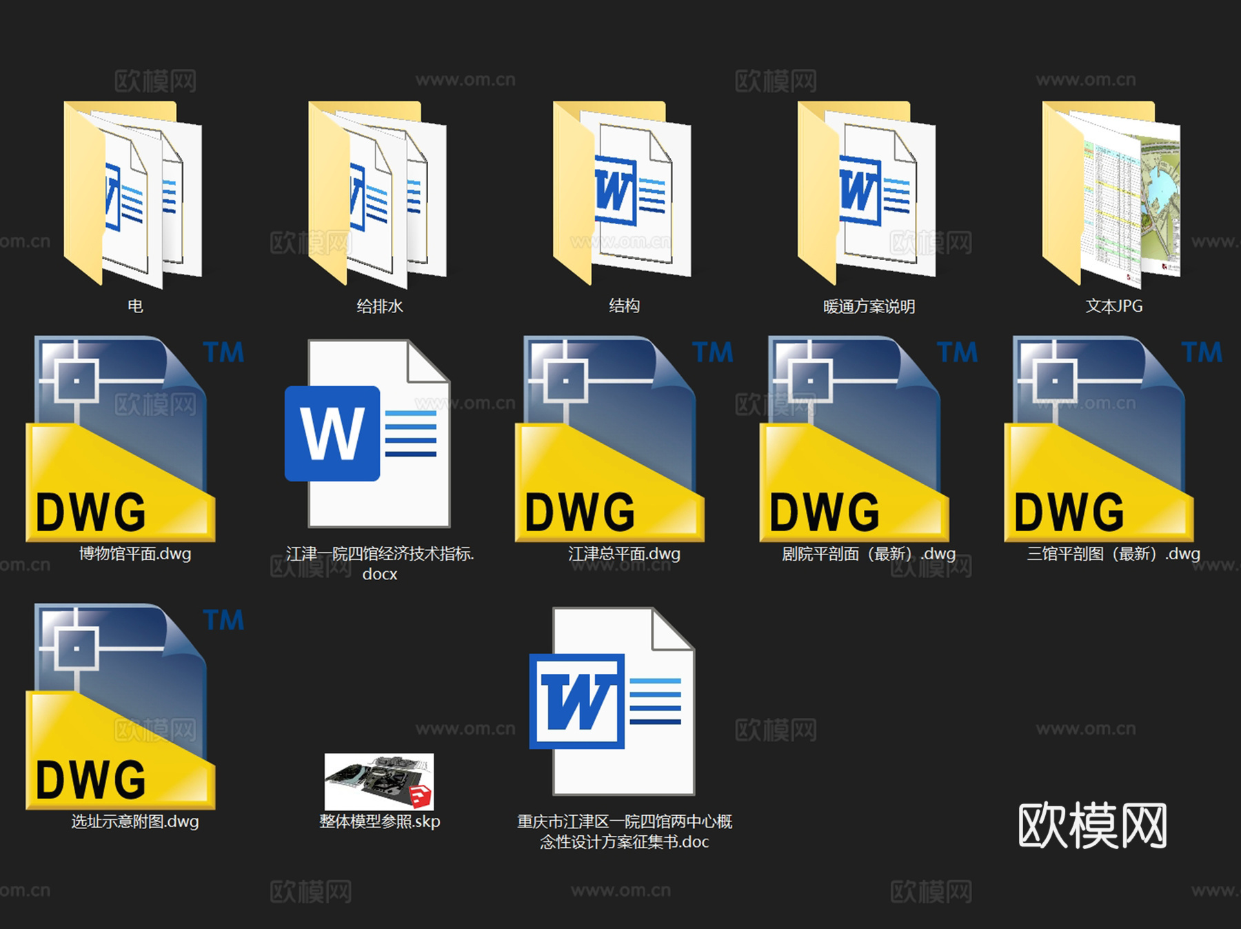Select the 重庆市江津区一院四馆两中心概念性设计方案征集书.doc Word icon

pos(612,701)
